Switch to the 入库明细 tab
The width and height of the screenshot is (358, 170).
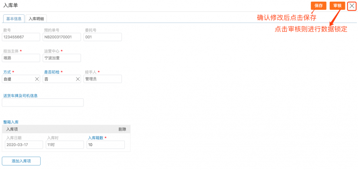pyautogui.click(x=36, y=19)
